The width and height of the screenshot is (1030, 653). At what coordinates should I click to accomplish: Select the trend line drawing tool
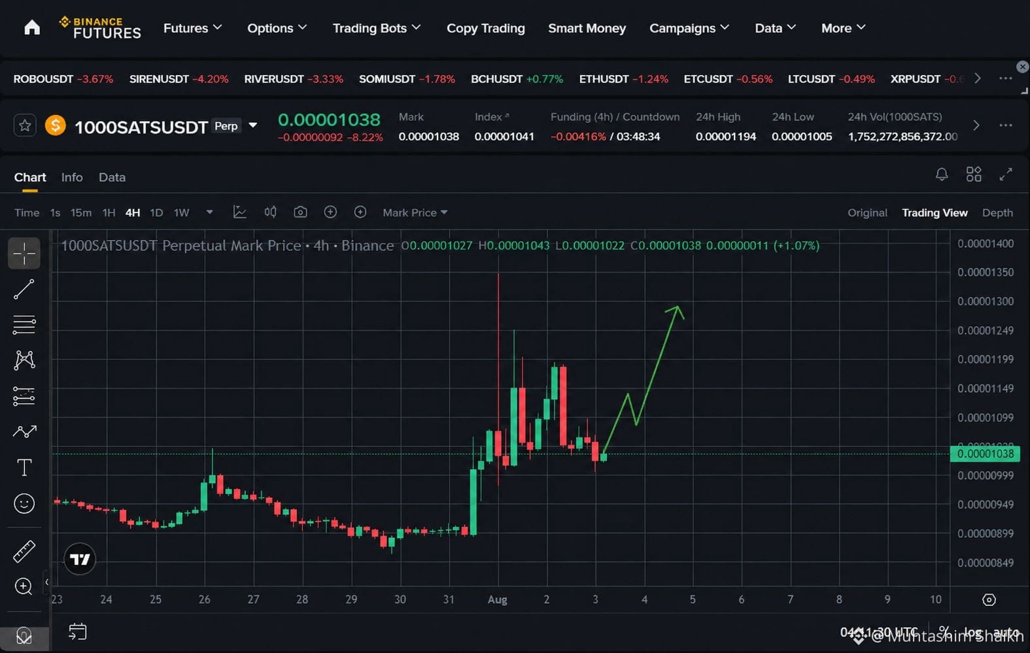point(24,289)
